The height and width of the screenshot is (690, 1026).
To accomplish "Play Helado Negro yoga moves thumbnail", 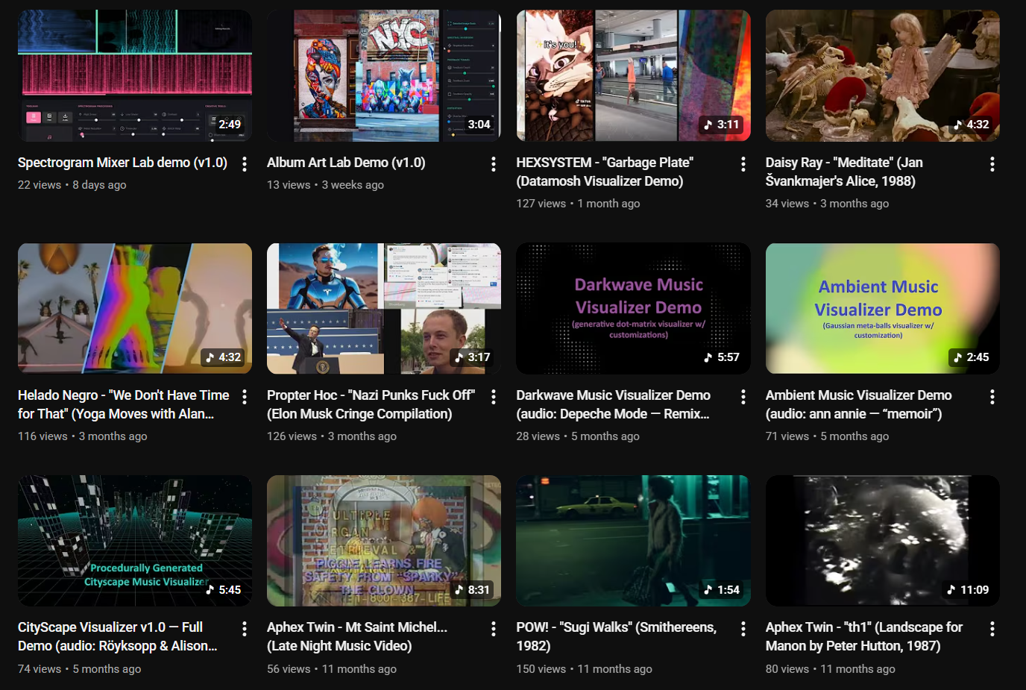I will point(135,308).
